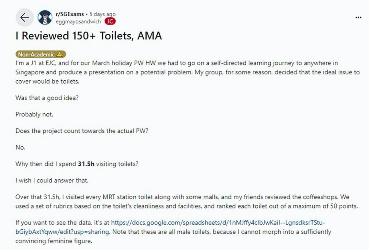Image resolution: width=369 pixels, height=250 pixels.
Task: Filter posts by Non-Academic flair
Action: tap(36, 54)
